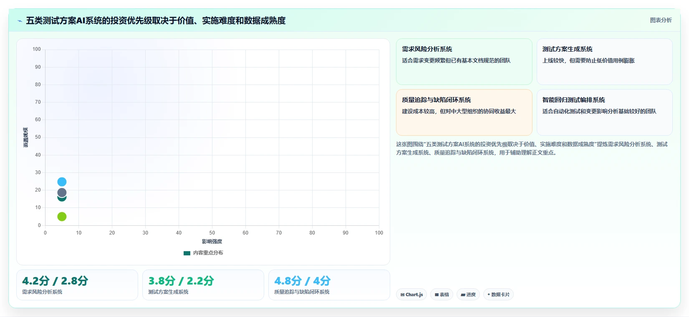Image resolution: width=689 pixels, height=317 pixels.
Task: Click the description 适合需求变更频繁但已有基本文档规范的团队
Action: [456, 60]
